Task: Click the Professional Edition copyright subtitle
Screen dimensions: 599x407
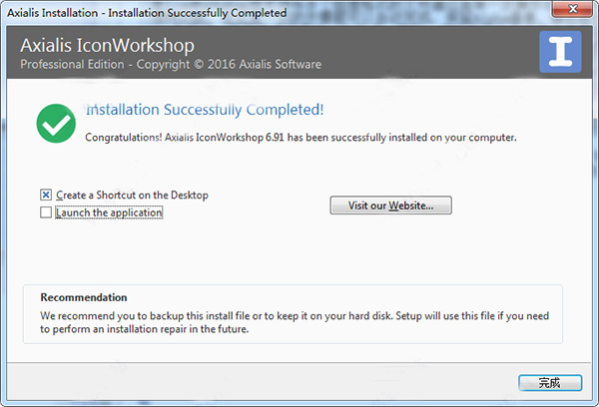Action: point(171,64)
